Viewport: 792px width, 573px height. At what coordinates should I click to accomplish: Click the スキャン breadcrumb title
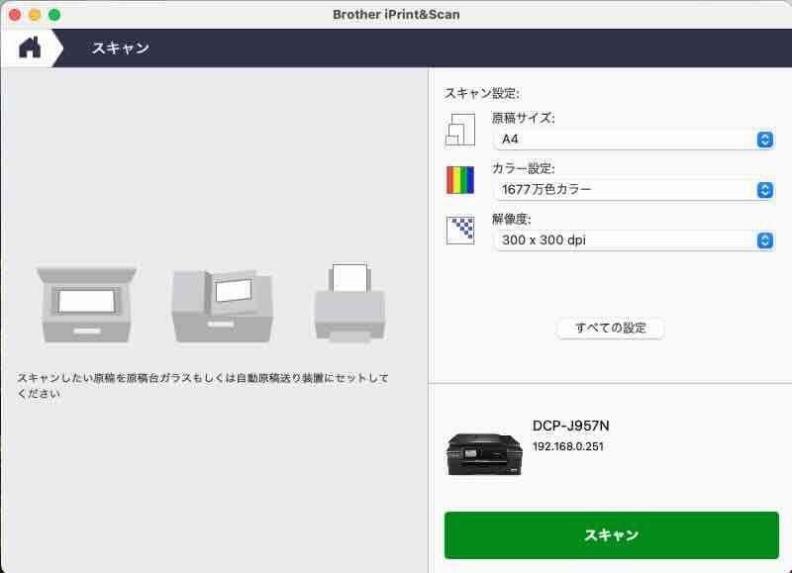[120, 48]
